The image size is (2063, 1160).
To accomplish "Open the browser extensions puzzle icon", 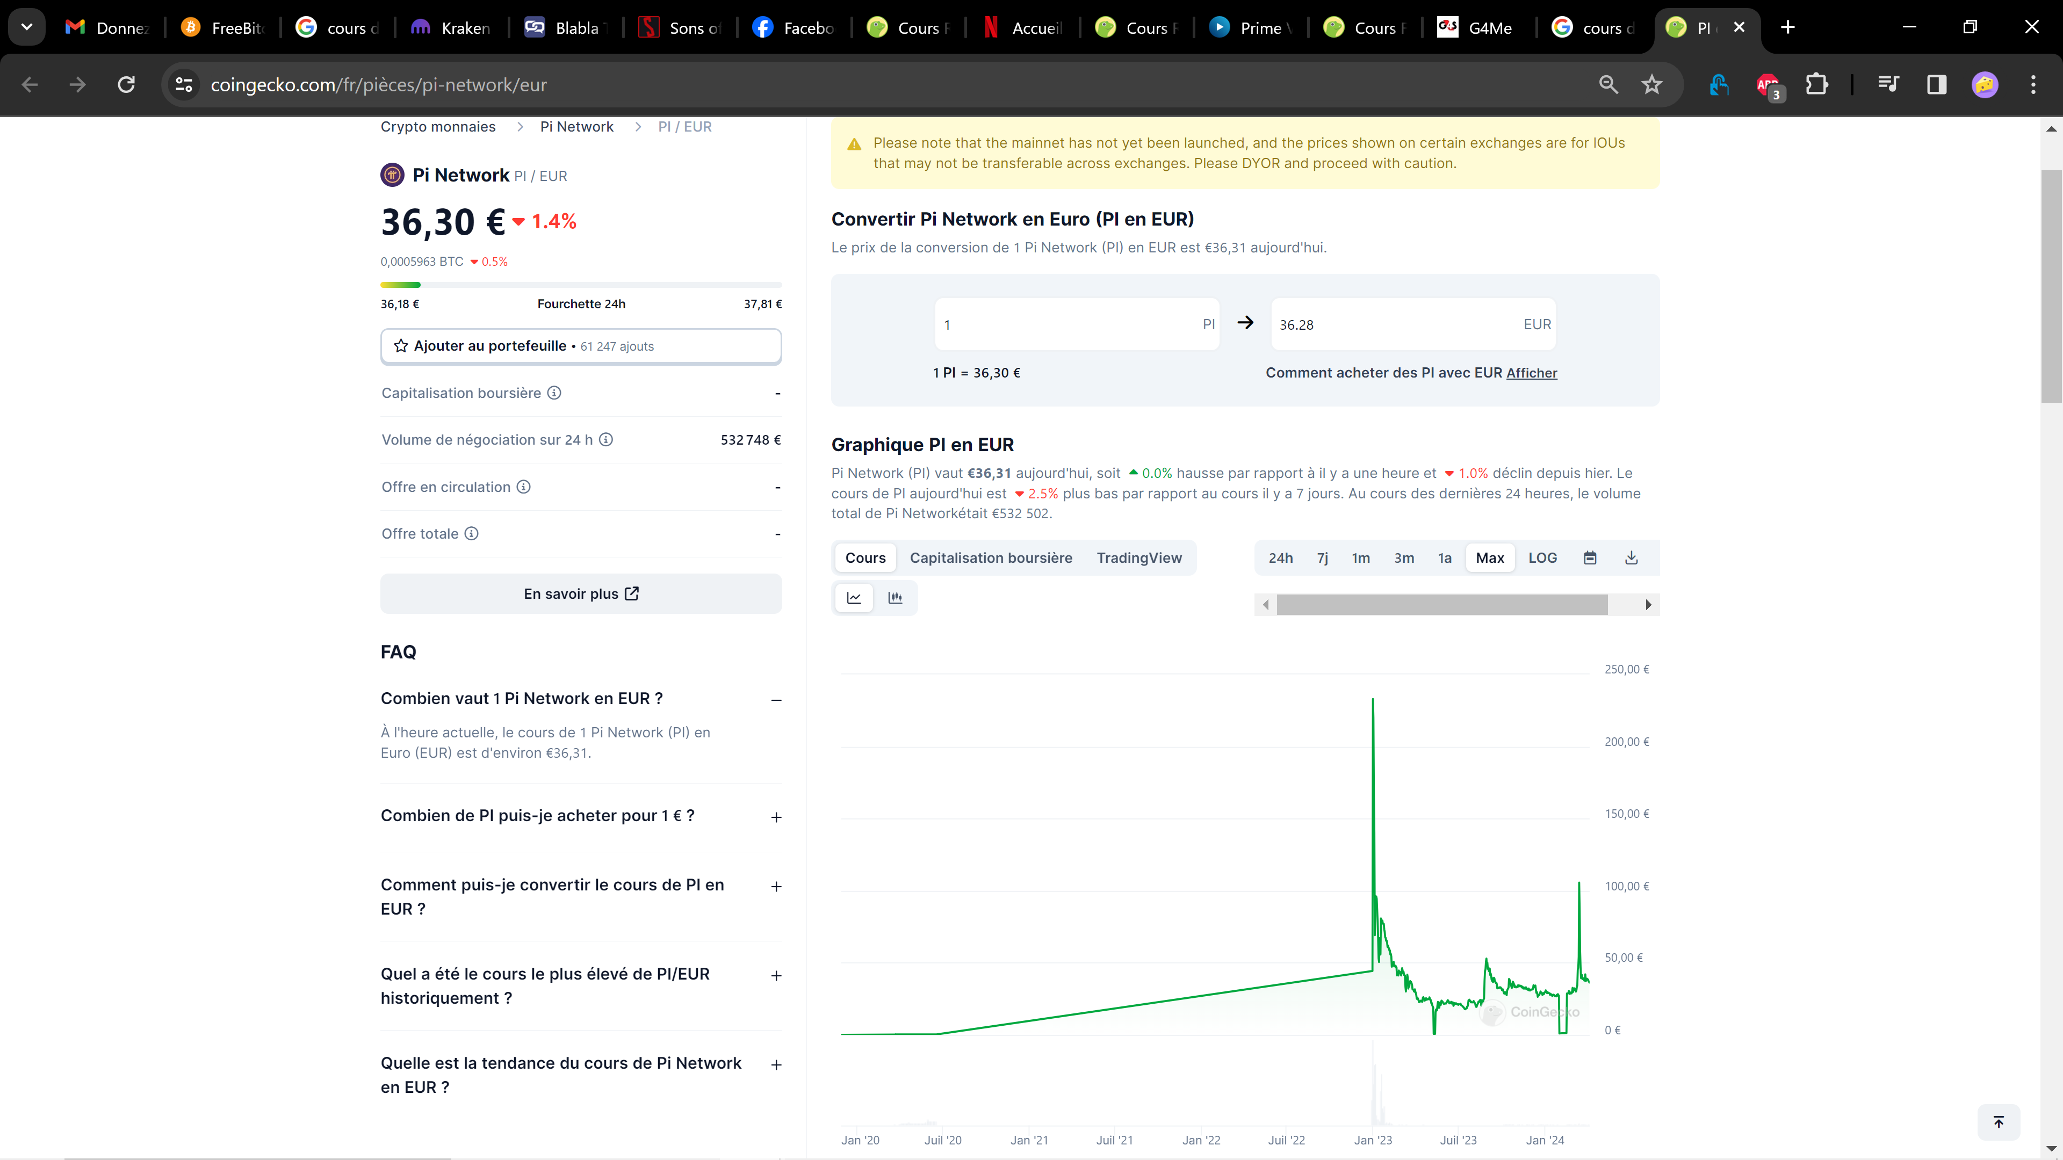I will coord(1817,85).
